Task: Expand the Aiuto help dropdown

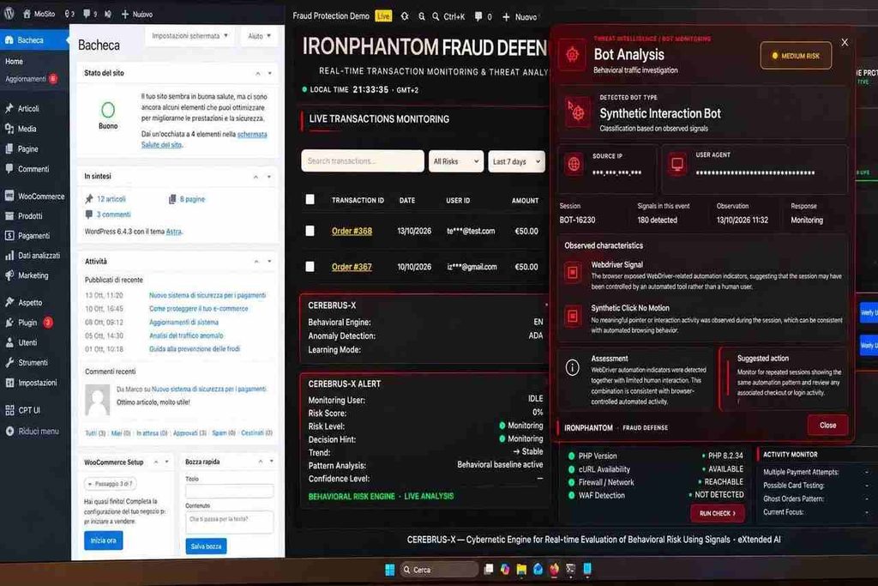Action: pos(259,36)
